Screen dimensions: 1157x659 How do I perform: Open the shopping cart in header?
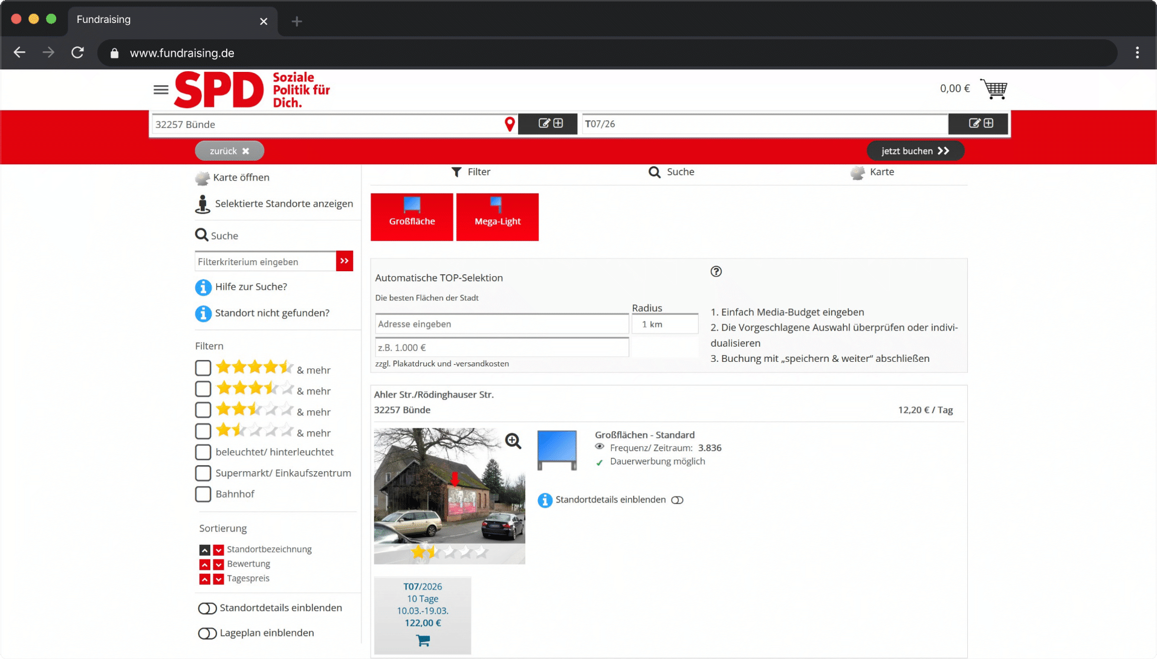pos(994,89)
